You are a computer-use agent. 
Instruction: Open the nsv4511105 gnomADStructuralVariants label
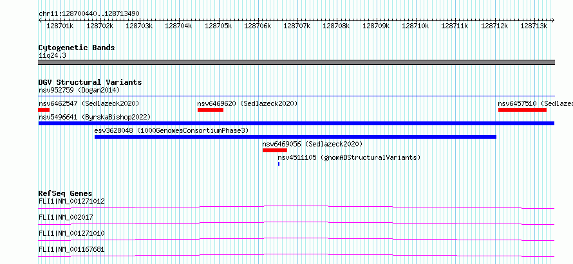coord(349,157)
